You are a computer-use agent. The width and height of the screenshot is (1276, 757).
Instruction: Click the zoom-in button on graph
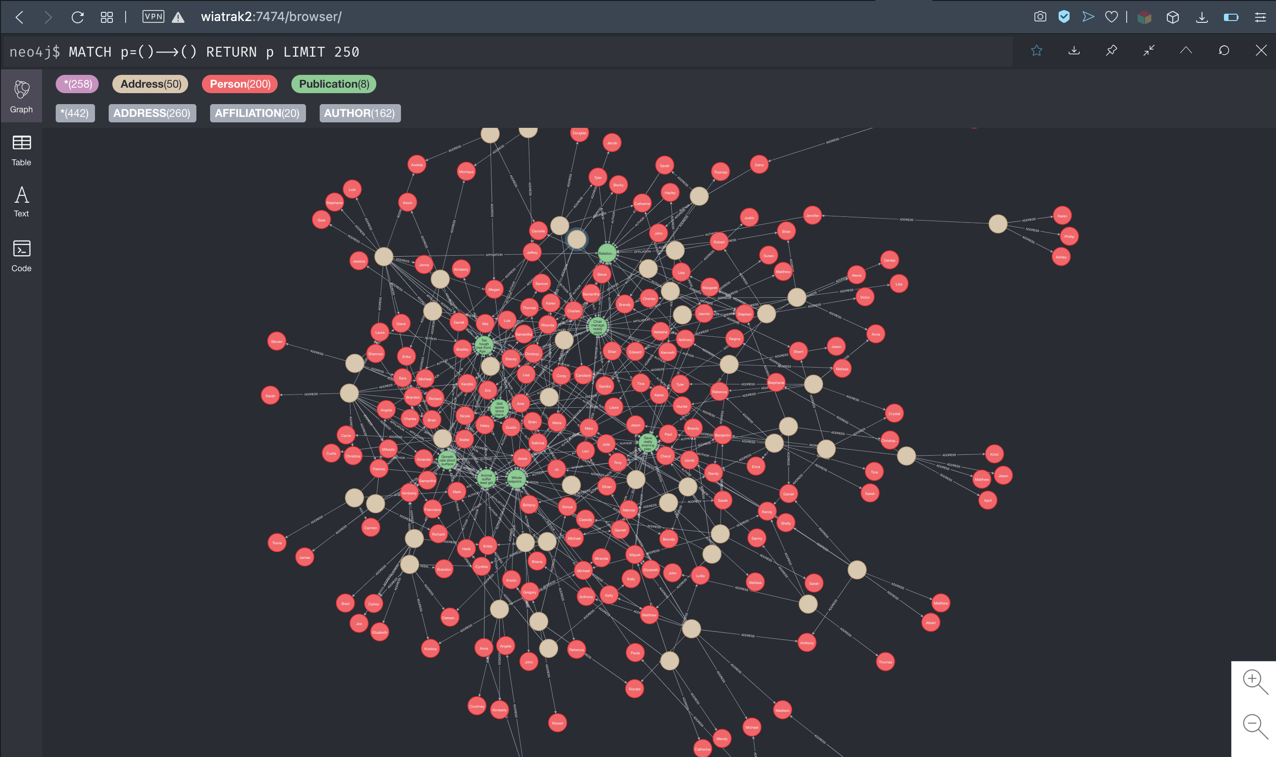click(1254, 680)
